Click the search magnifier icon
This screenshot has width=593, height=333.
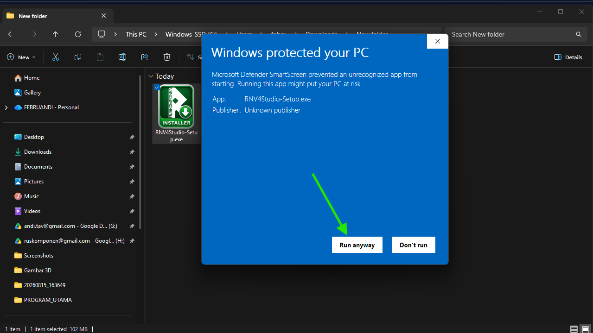click(x=578, y=34)
